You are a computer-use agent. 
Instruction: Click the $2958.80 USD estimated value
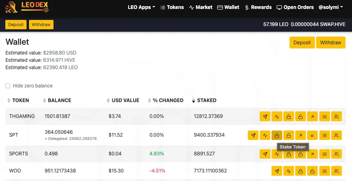pyautogui.click(x=60, y=53)
